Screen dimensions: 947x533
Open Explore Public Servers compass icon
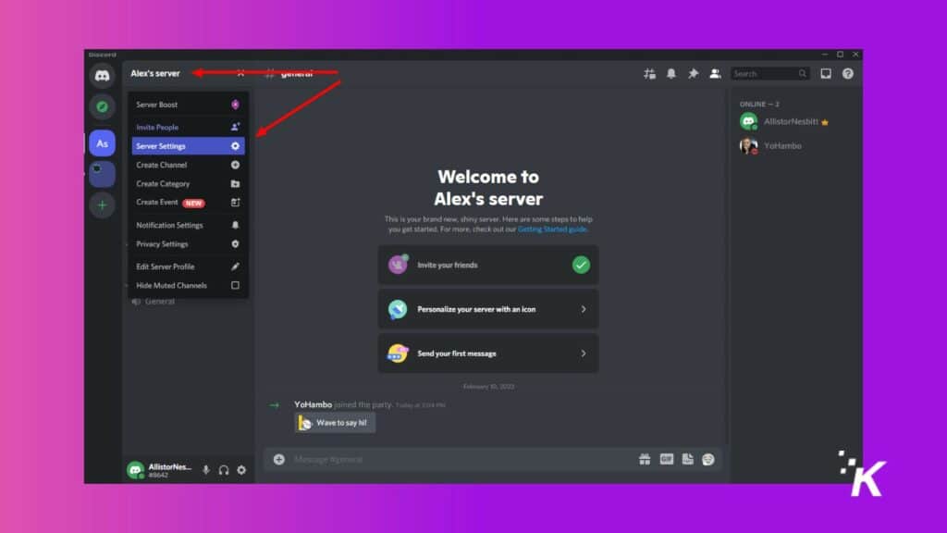(102, 107)
